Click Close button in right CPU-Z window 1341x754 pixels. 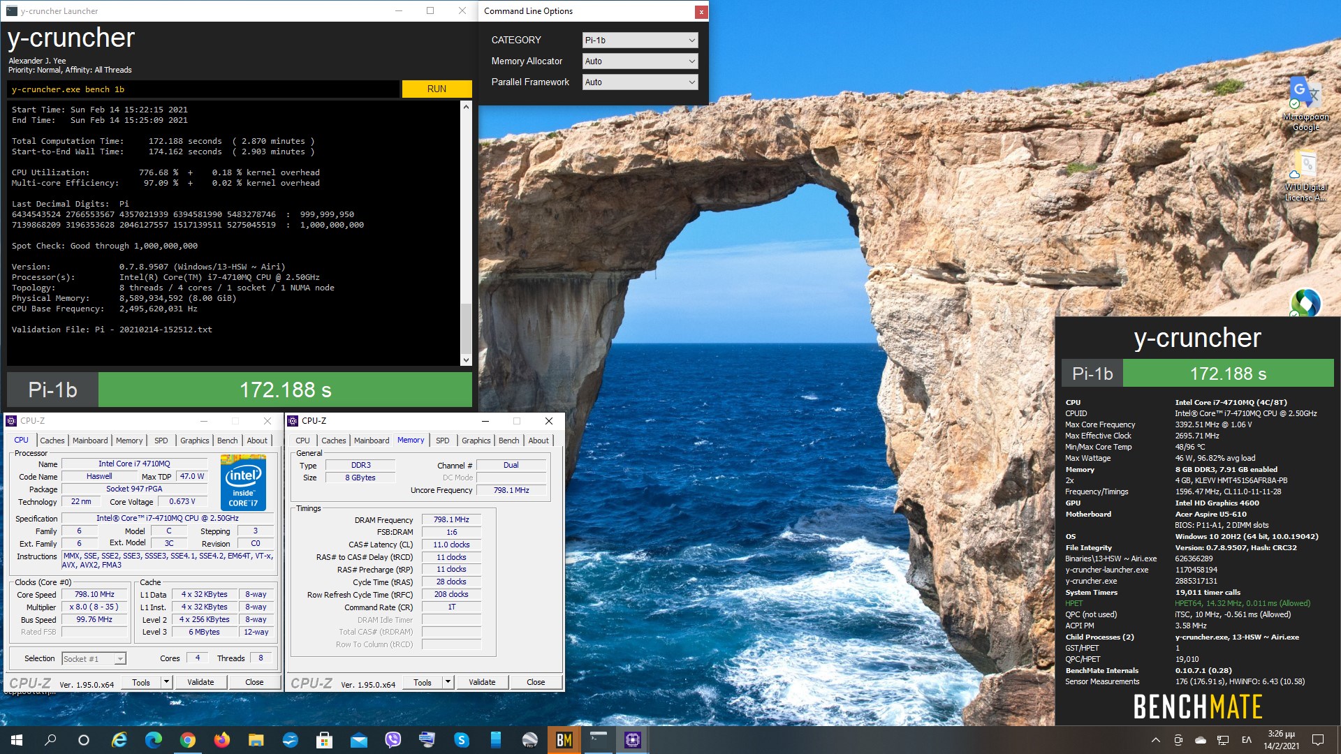pyautogui.click(x=536, y=683)
